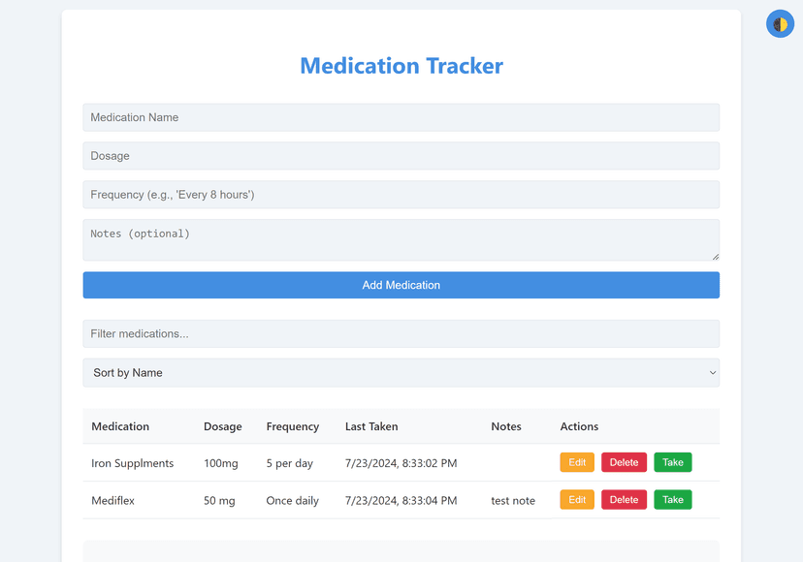The image size is (803, 562).
Task: Click the Add Medication button
Action: click(401, 285)
